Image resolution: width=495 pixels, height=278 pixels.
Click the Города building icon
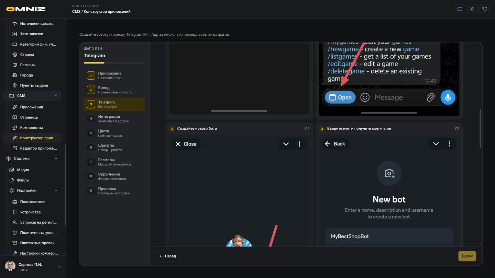pos(15,75)
